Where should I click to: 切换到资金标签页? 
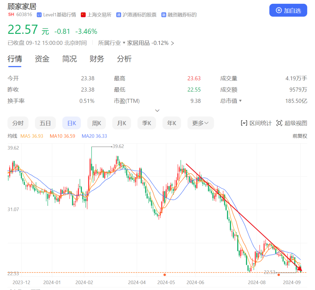[x=42, y=59]
